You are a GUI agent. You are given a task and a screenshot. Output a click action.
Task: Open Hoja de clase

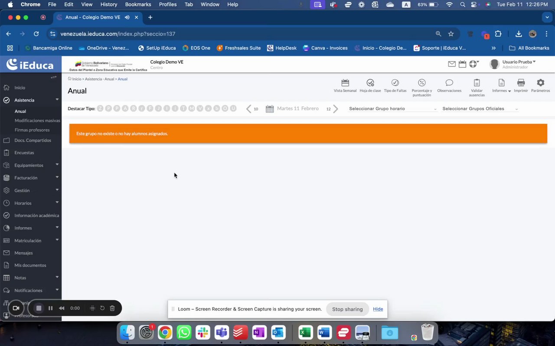pos(370,86)
